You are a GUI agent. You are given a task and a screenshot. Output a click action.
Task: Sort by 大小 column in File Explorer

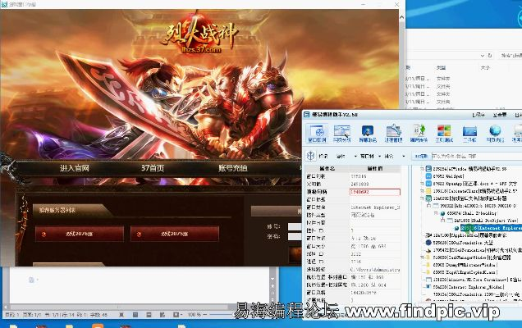click(485, 67)
